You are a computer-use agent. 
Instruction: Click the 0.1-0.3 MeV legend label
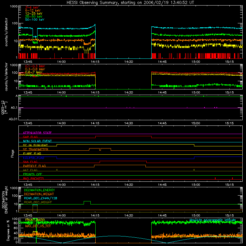[x=35, y=66]
